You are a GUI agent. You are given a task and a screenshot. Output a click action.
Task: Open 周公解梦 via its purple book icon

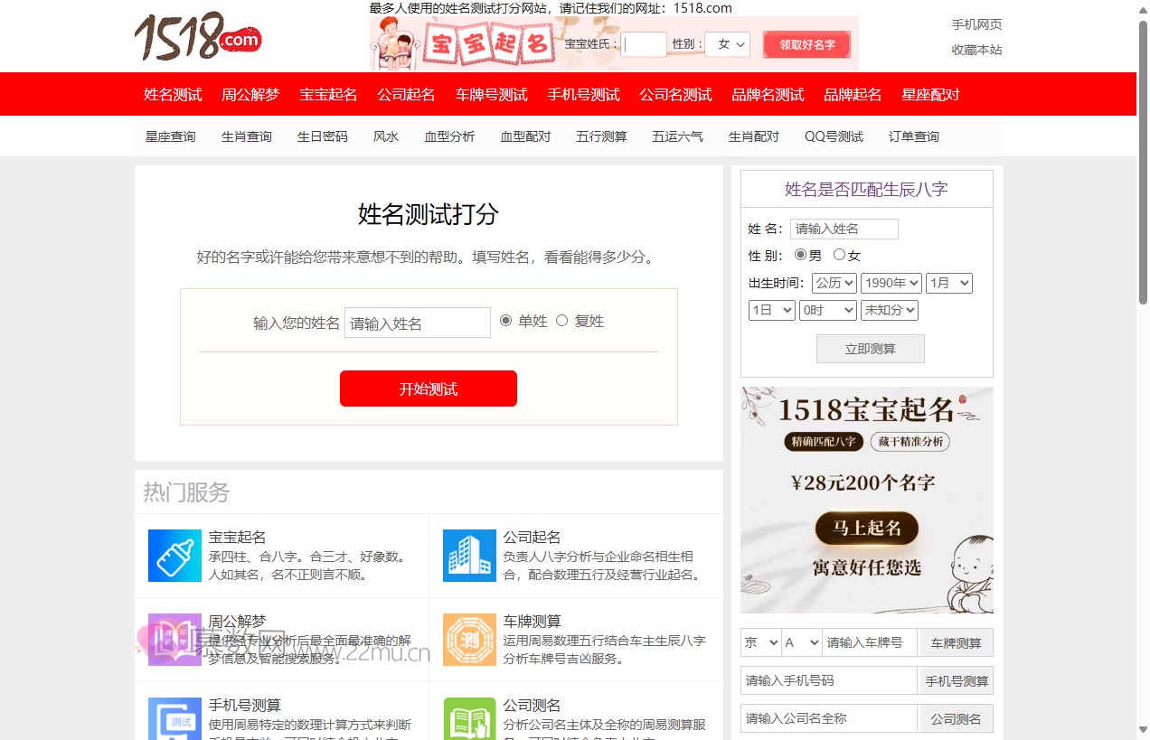click(x=174, y=639)
